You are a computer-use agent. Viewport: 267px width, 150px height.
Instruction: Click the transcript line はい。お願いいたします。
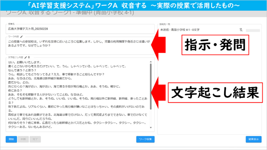pos(24,62)
